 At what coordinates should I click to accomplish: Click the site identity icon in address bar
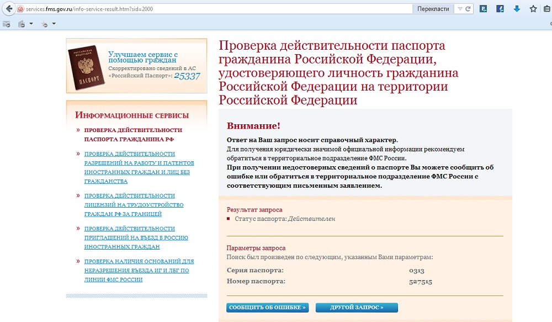point(21,9)
